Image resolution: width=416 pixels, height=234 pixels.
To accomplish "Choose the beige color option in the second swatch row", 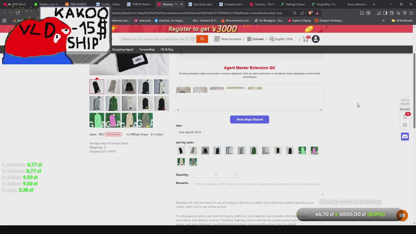I will (x=181, y=162).
